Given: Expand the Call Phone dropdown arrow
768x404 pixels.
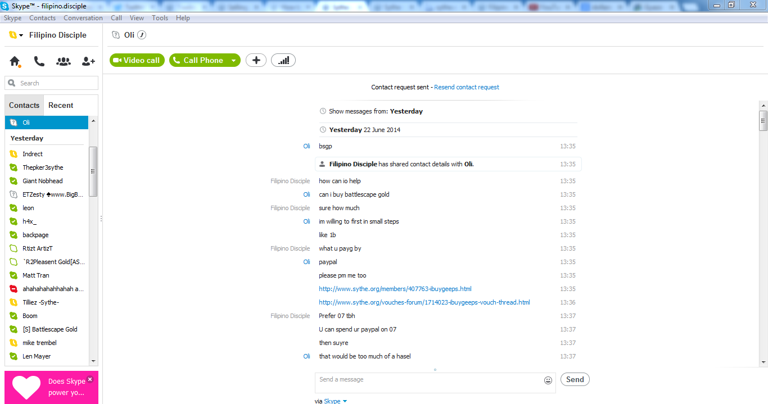Looking at the screenshot, I should (x=234, y=60).
